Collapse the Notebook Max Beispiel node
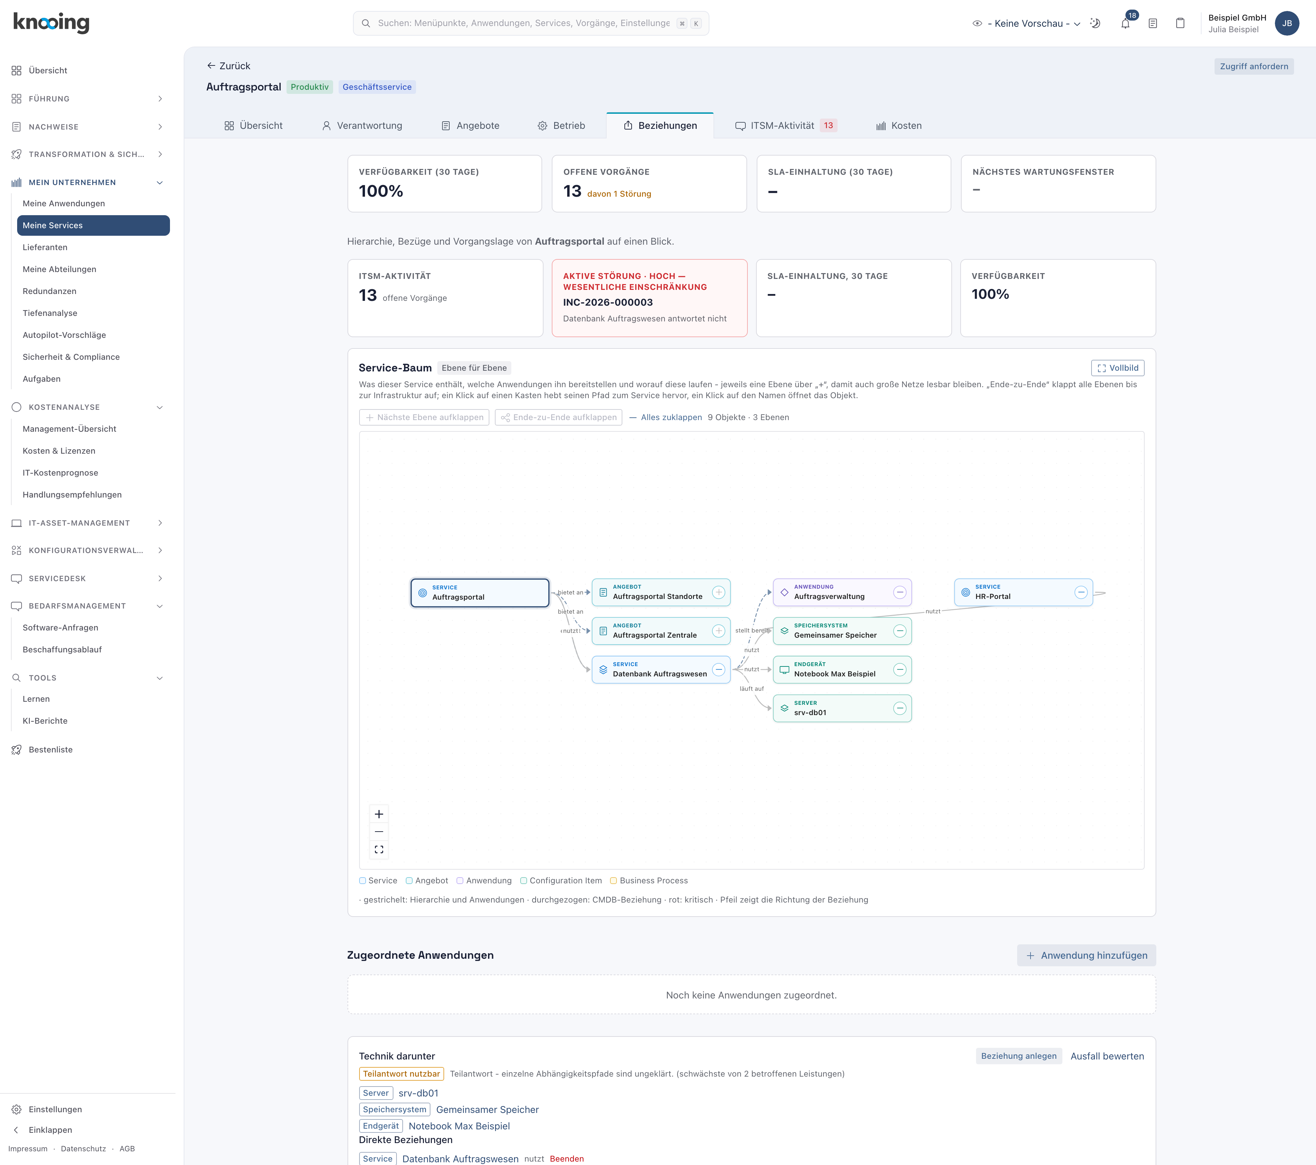1316x1165 pixels. point(900,670)
